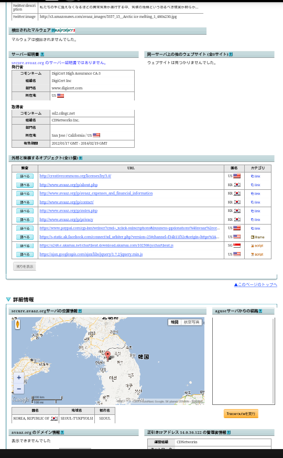Click scrollbar of aguse route panel
Viewport: 283px width, 458px height.
(x=273, y=361)
